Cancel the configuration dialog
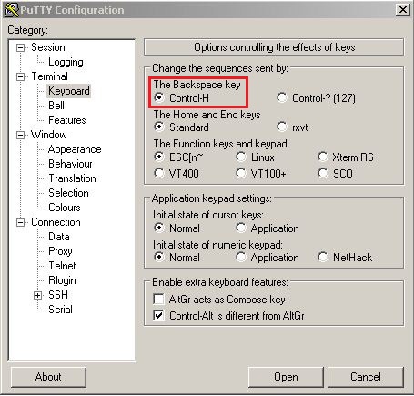 (x=366, y=377)
